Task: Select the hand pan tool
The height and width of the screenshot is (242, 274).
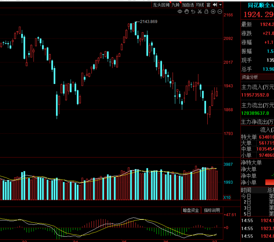Action: click(187, 12)
